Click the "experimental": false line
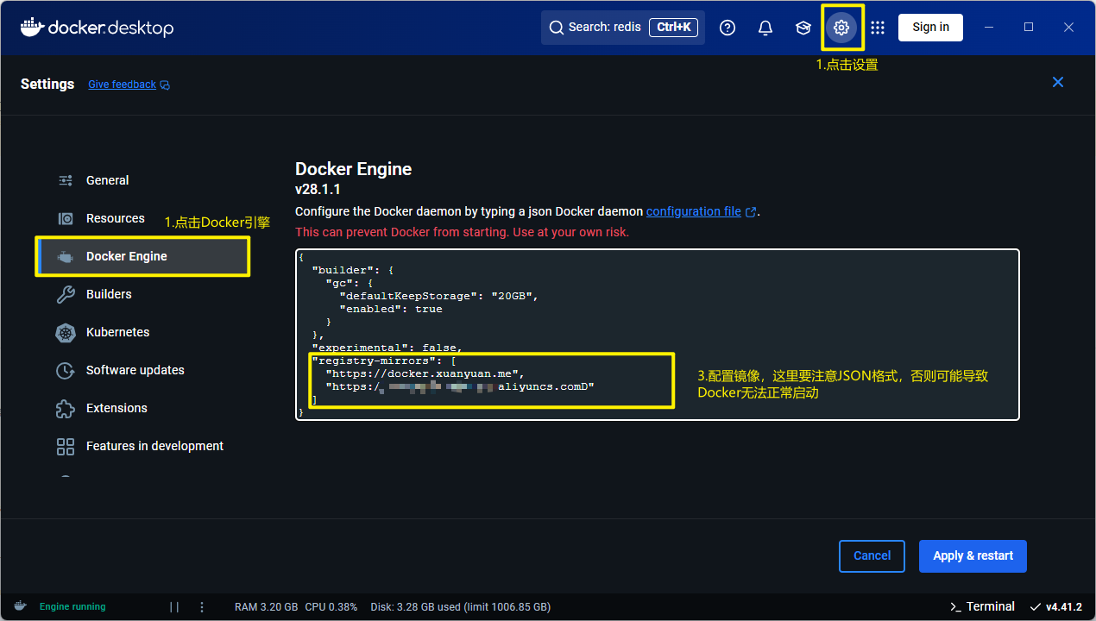This screenshot has width=1096, height=621. [x=387, y=348]
